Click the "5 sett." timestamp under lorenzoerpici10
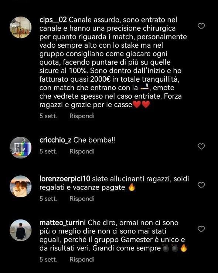 (x=48, y=199)
